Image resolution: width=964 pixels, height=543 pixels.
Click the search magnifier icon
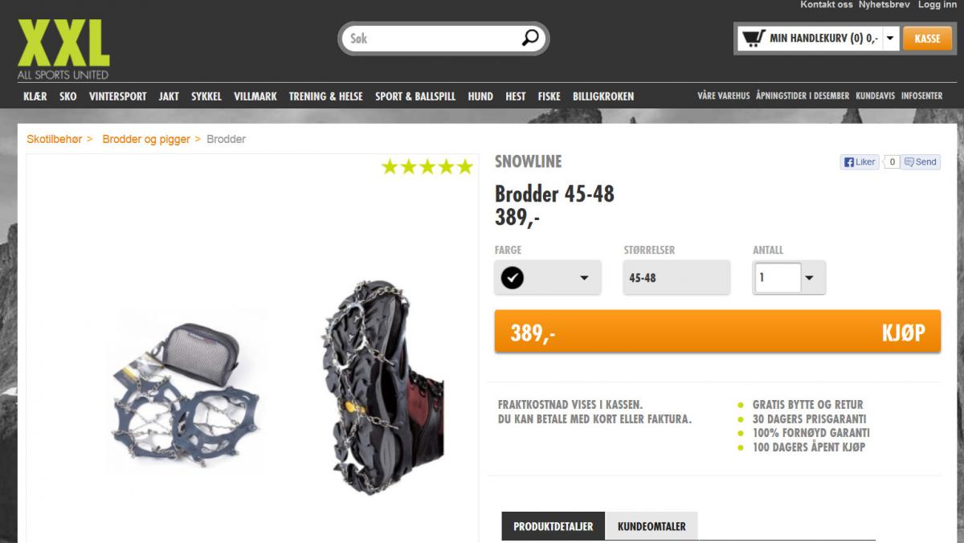pos(530,38)
